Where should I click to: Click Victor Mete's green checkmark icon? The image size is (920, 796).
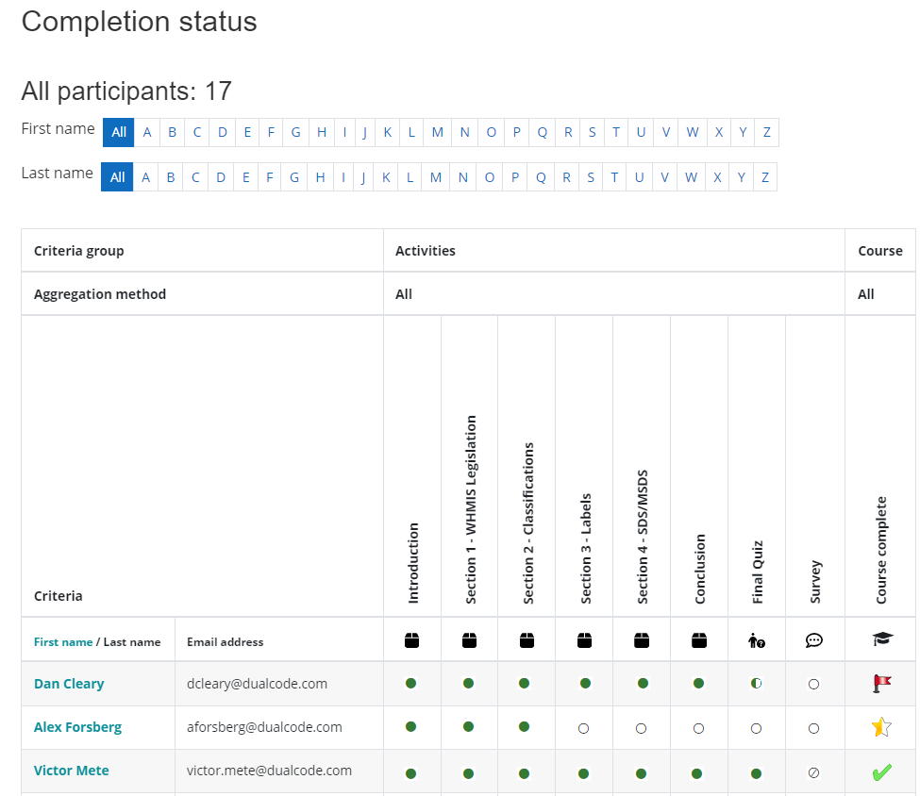point(881,772)
